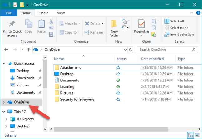Collapse the Quick access tree section
The width and height of the screenshot is (202, 139).
(3, 63)
